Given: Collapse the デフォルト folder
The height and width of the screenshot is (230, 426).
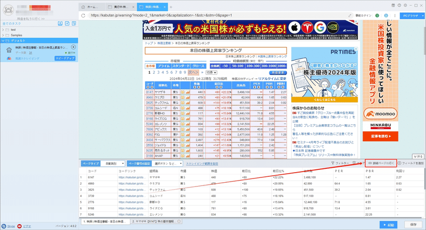Looking at the screenshot, I should point(3,41).
